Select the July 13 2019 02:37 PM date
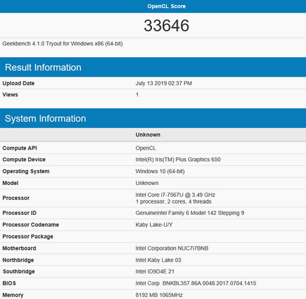 click(164, 83)
